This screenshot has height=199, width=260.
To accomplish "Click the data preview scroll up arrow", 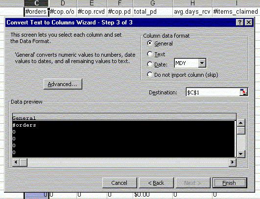I will (241, 123).
